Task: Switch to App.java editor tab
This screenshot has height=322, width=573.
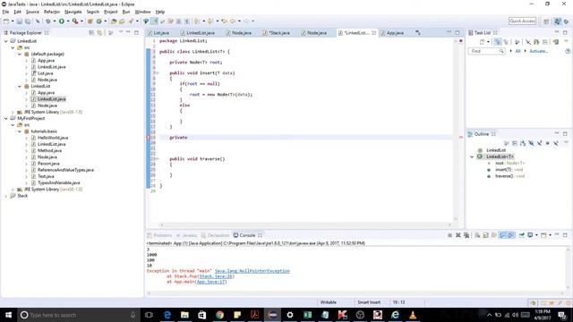Action: 392,33
